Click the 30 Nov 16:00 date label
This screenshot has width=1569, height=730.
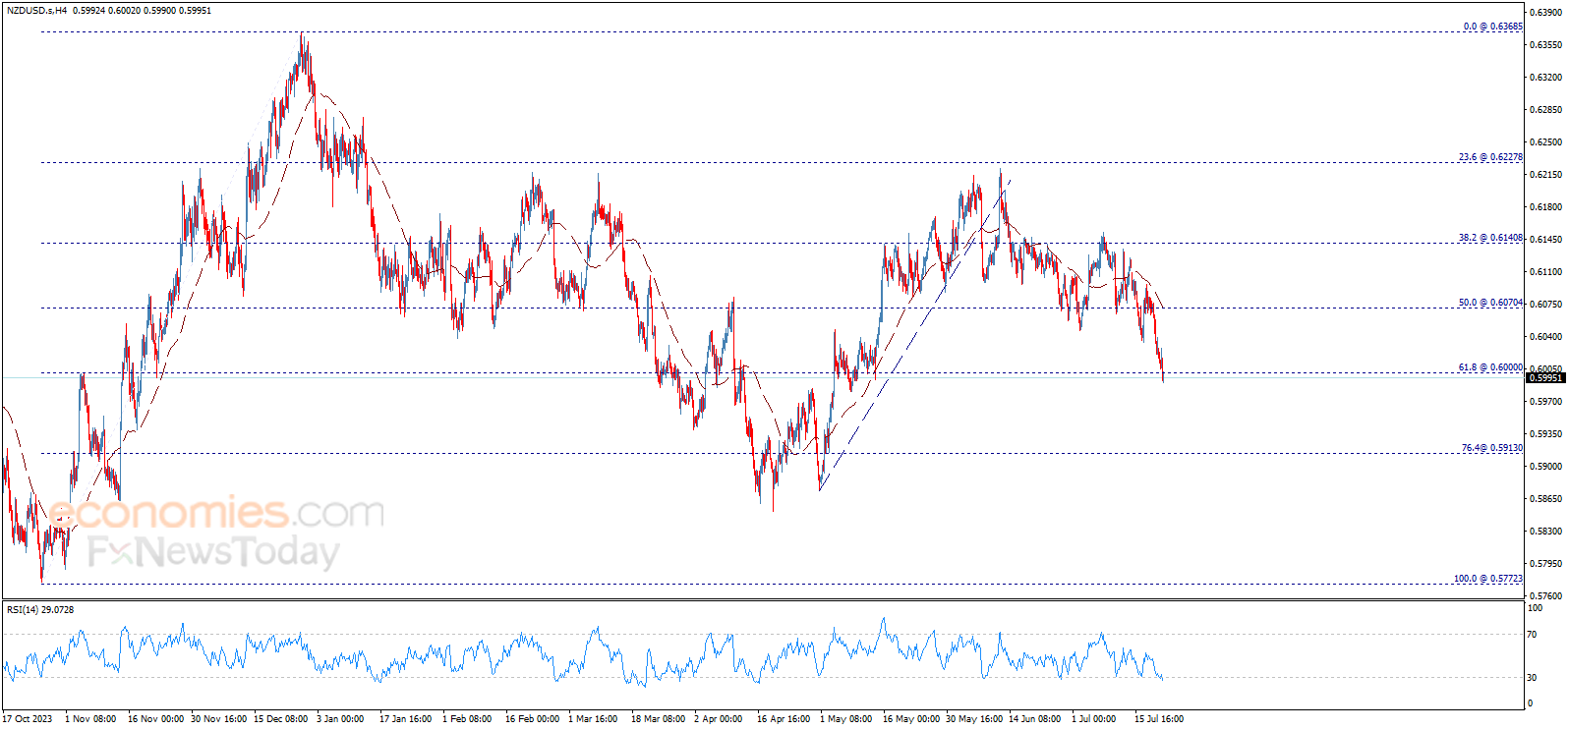218,719
